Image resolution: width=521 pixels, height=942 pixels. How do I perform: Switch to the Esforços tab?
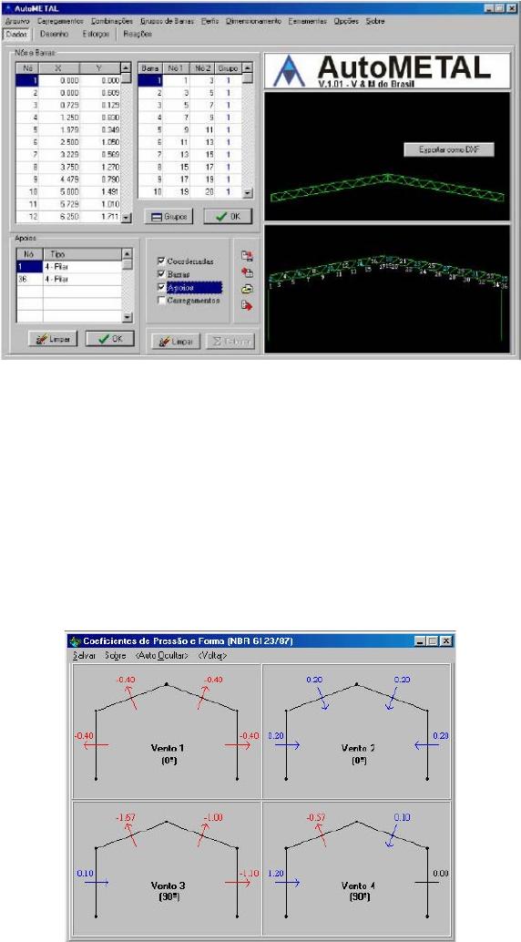click(97, 35)
